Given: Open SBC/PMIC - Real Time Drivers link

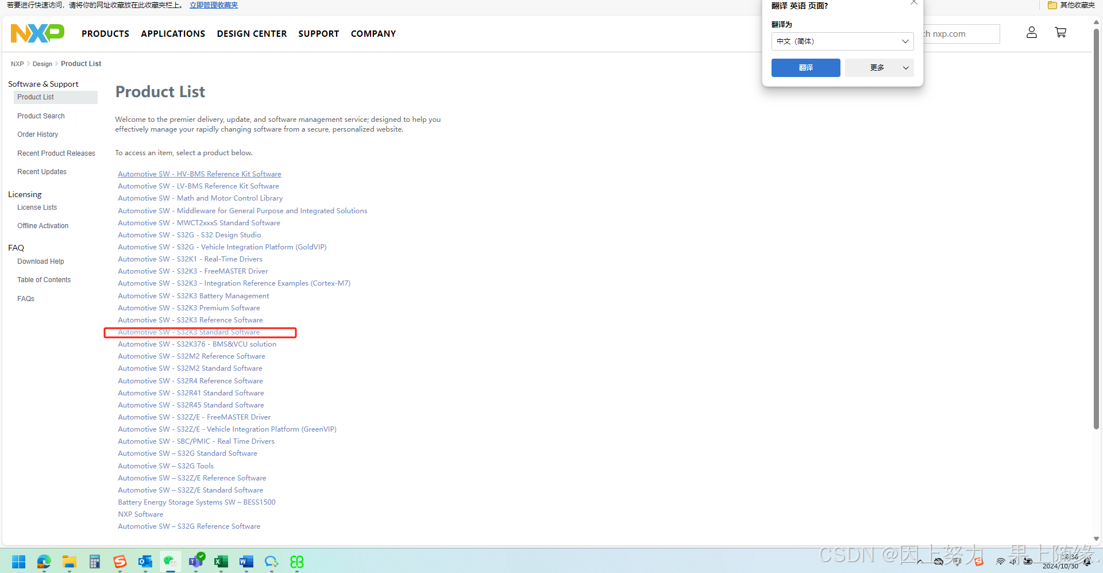Looking at the screenshot, I should point(196,441).
